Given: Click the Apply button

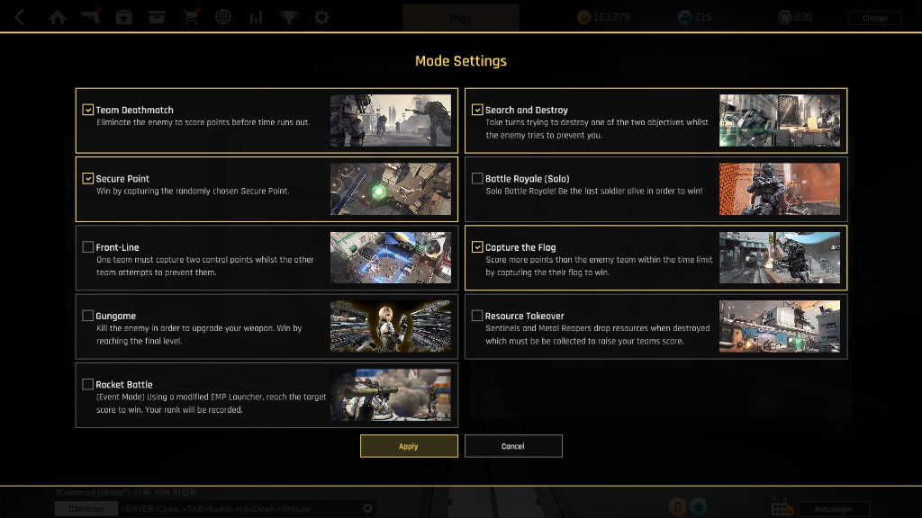Looking at the screenshot, I should tap(409, 446).
